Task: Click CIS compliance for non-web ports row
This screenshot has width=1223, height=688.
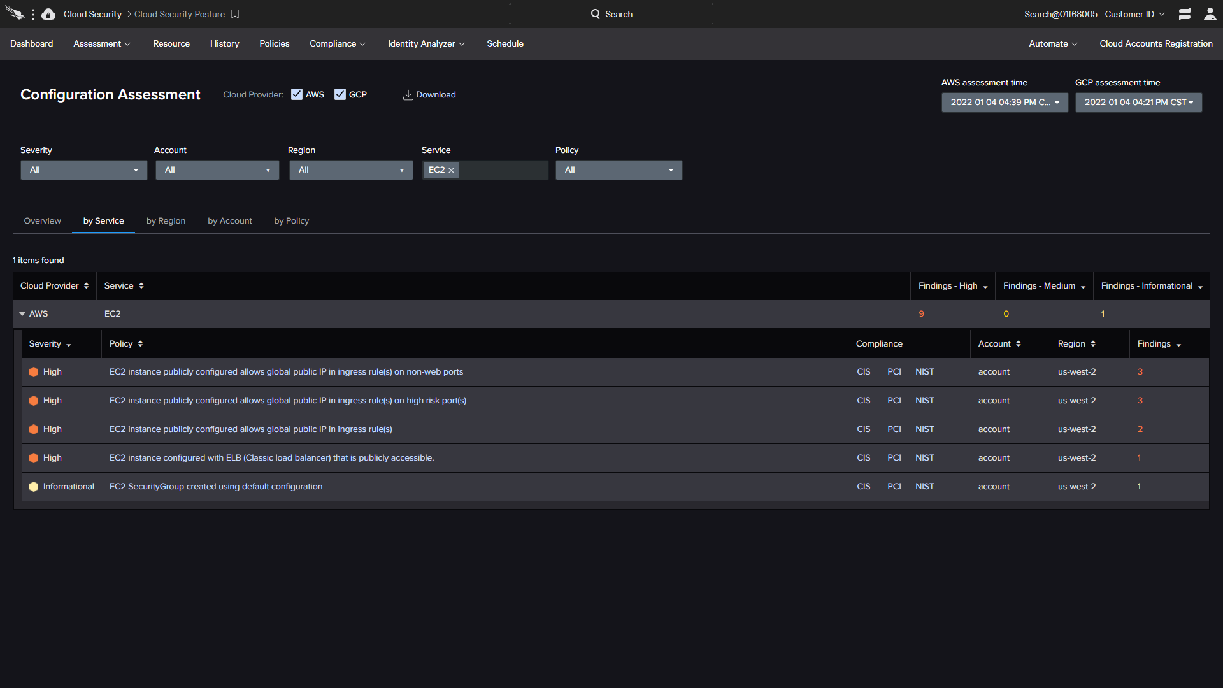Action: coord(864,372)
